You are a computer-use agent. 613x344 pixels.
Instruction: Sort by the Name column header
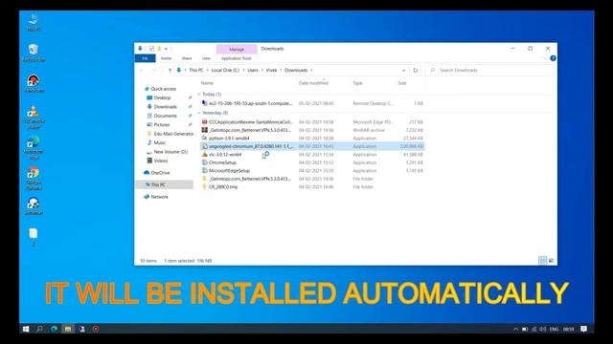coord(207,83)
